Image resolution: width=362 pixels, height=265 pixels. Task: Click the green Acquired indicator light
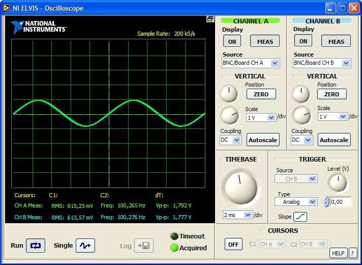pyautogui.click(x=174, y=248)
